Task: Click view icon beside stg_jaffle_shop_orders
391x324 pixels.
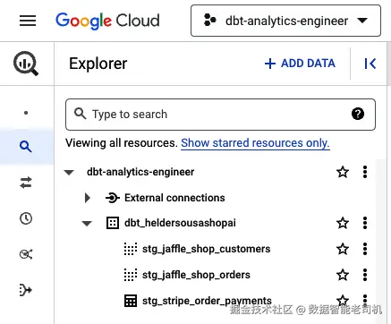Action: click(131, 275)
